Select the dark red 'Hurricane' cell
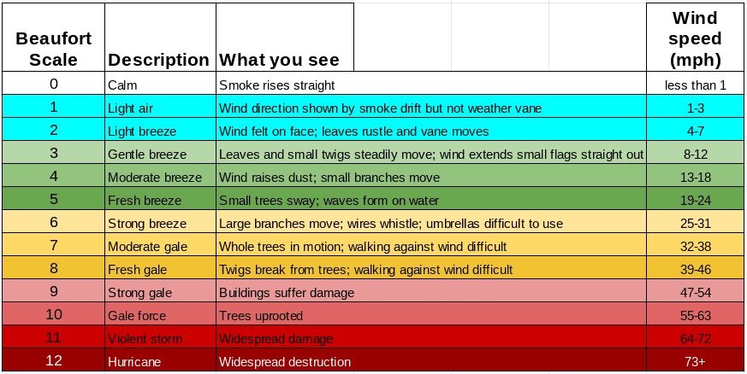The width and height of the screenshot is (747, 374). click(x=160, y=362)
